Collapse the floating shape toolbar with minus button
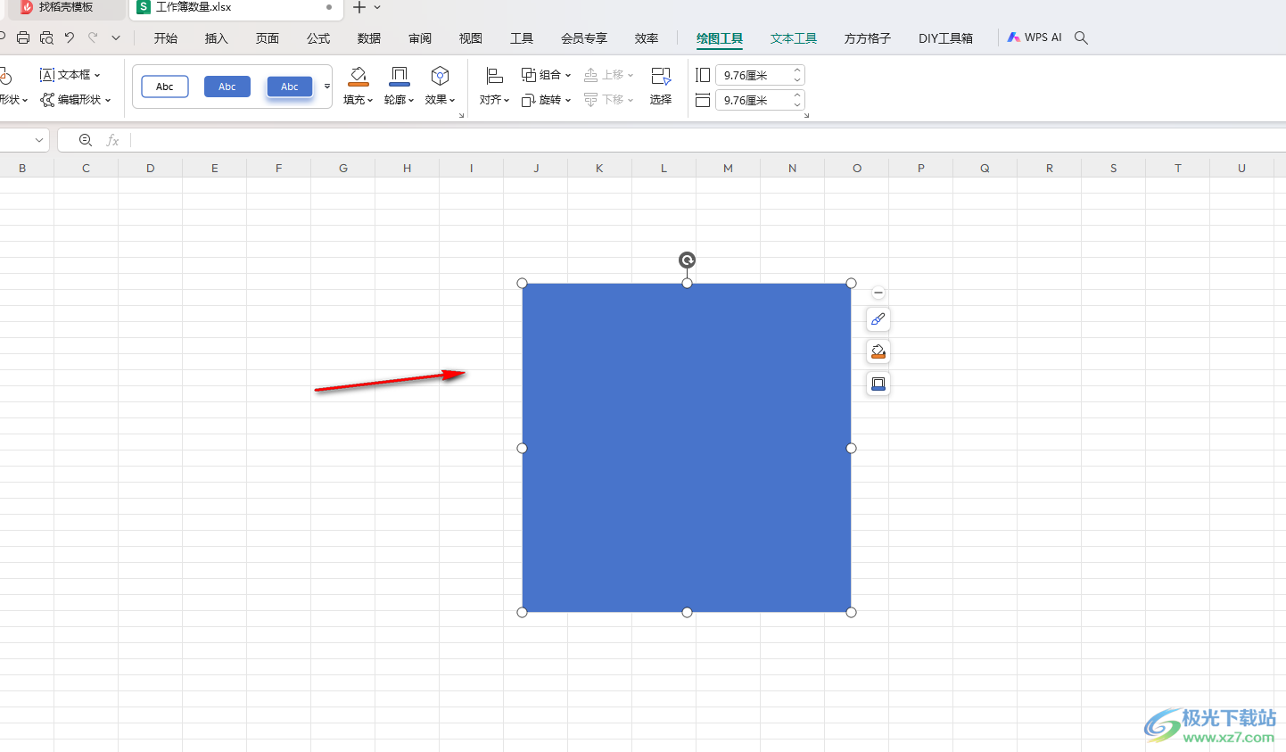Screen dimensions: 1286x752 pyautogui.click(x=878, y=293)
